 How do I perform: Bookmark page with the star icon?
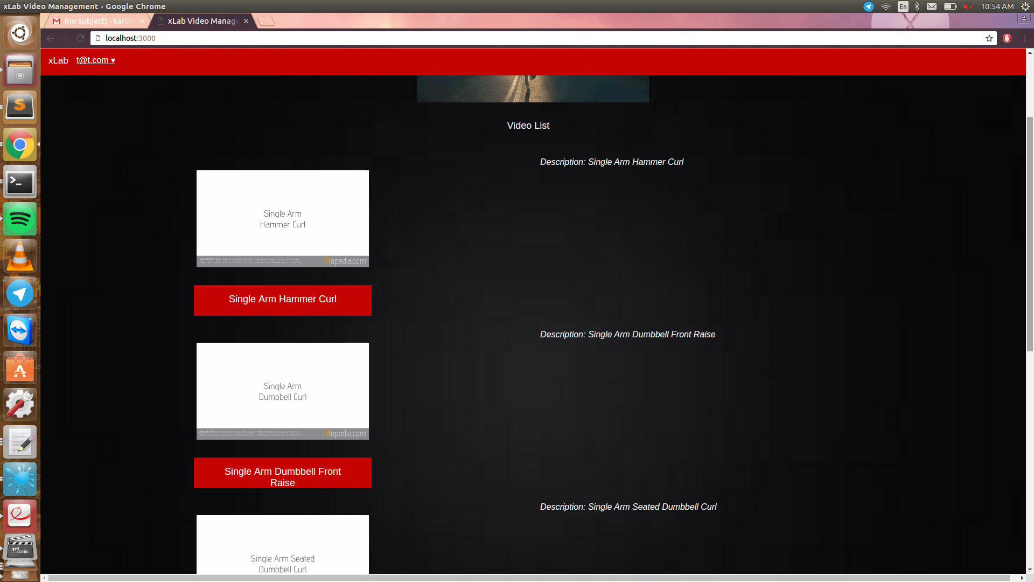coord(989,38)
